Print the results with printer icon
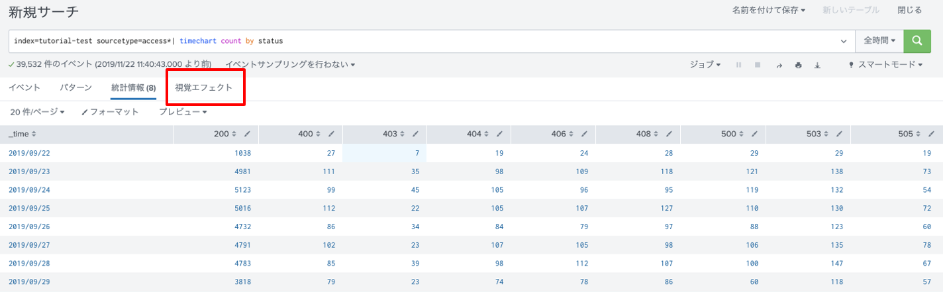943x304 pixels. pos(798,65)
